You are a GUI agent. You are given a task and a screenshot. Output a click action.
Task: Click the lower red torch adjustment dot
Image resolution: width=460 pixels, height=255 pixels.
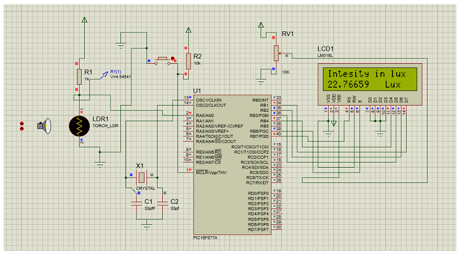point(21,129)
